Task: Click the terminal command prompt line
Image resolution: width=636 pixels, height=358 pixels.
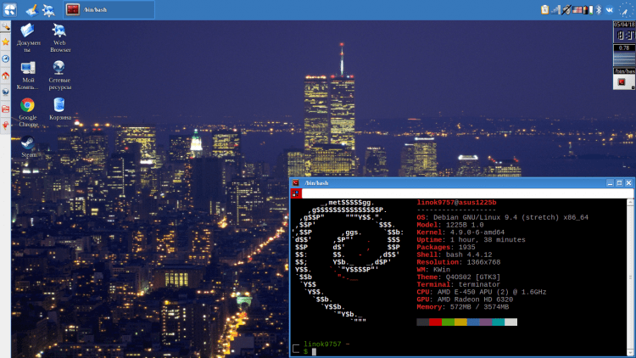Action: coord(382,350)
